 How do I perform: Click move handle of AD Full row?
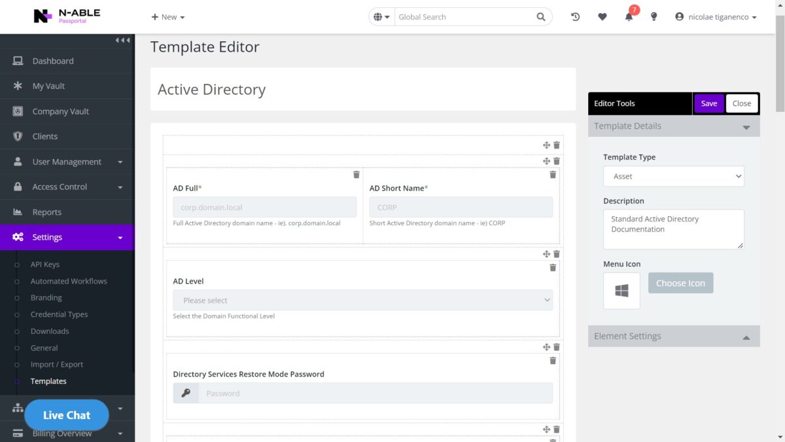click(546, 161)
